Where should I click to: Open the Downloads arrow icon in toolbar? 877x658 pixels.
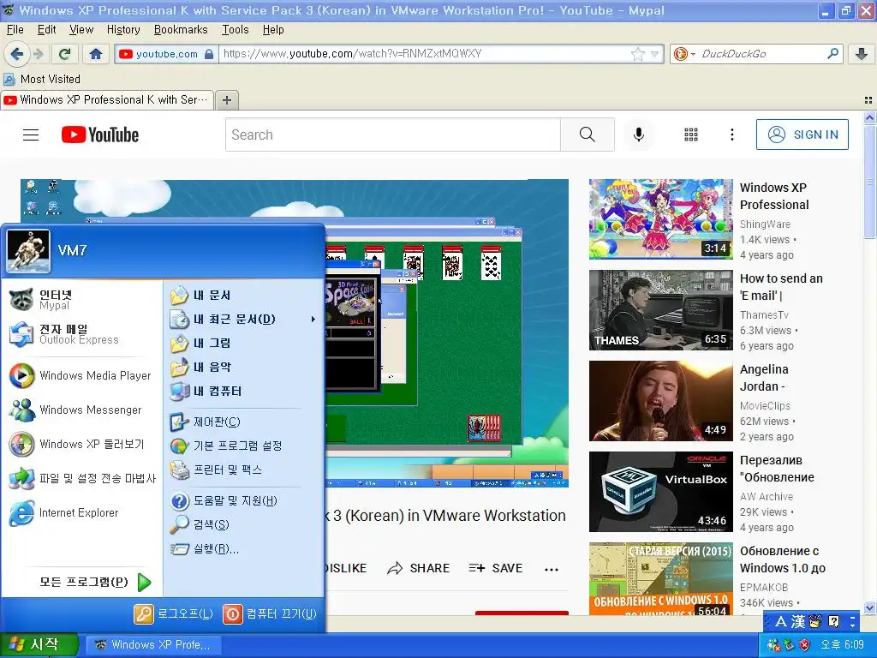(x=862, y=54)
